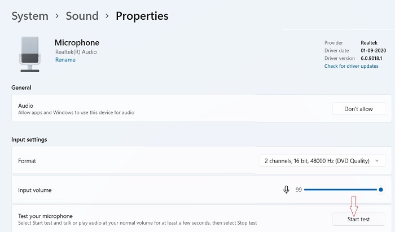Click the chevron between System and Sound
This screenshot has height=232, width=395.
(56, 16)
